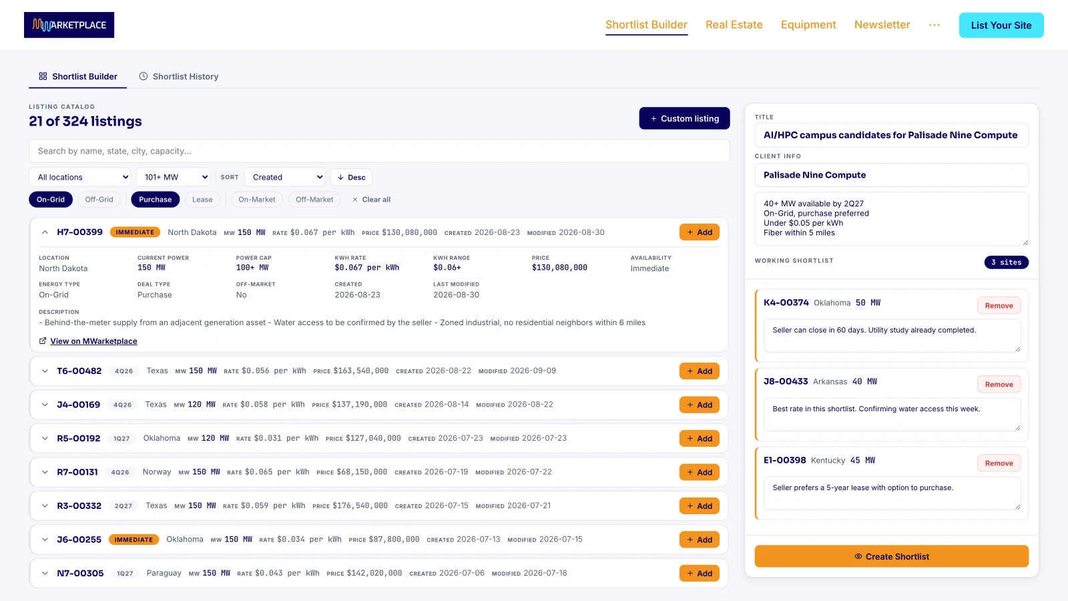Click the external link icon by View on MWarketplace
Image resolution: width=1068 pixels, height=601 pixels.
pos(43,341)
